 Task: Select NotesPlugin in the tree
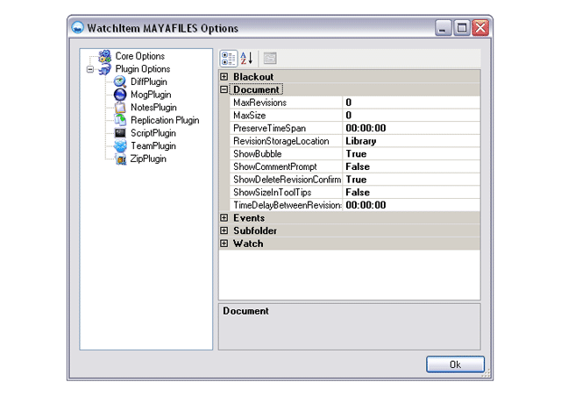click(x=153, y=108)
